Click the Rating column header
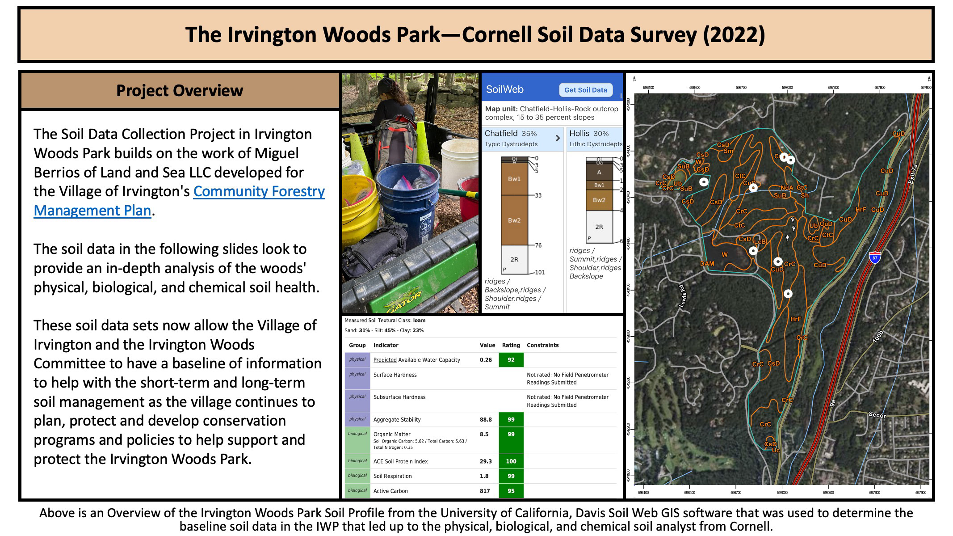 [x=511, y=345]
